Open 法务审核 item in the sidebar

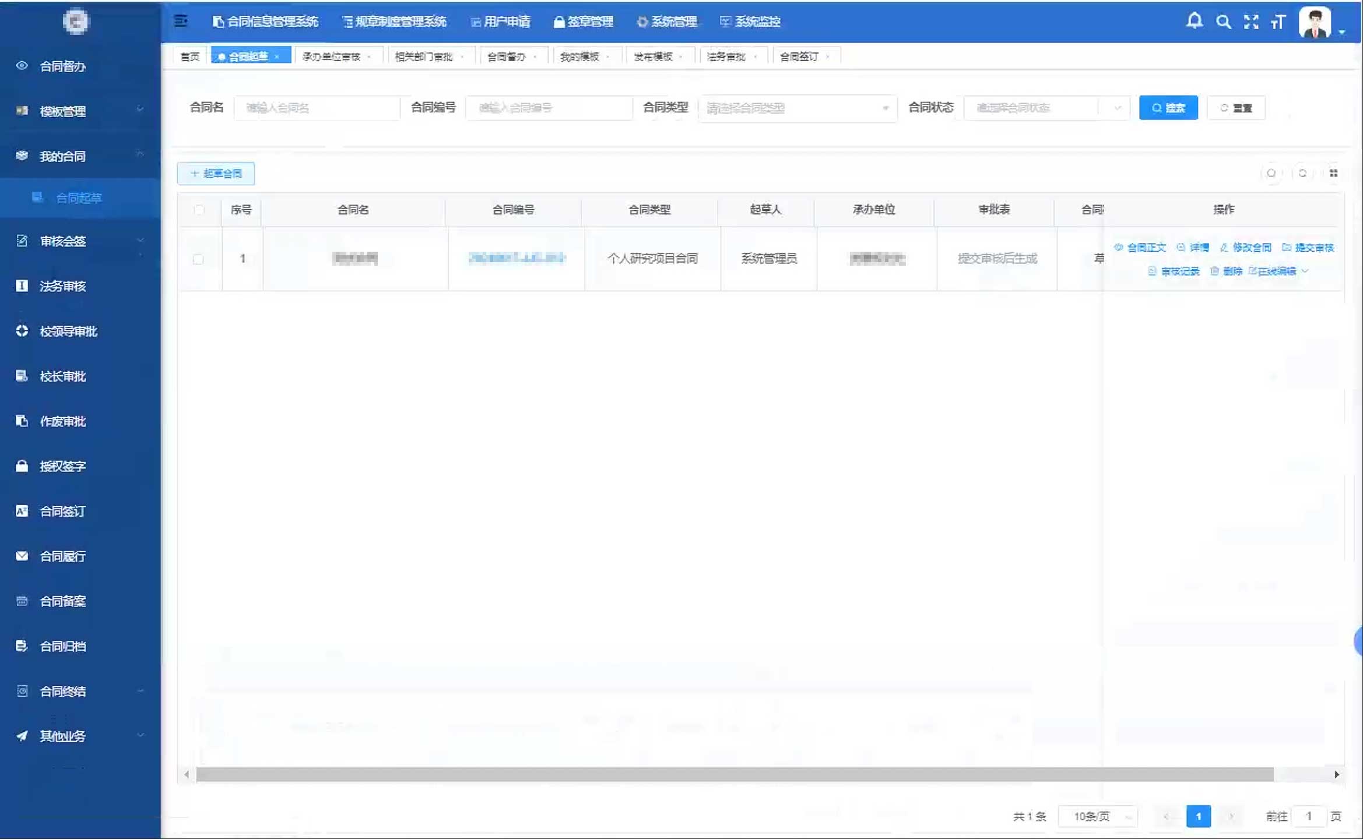[x=62, y=285]
